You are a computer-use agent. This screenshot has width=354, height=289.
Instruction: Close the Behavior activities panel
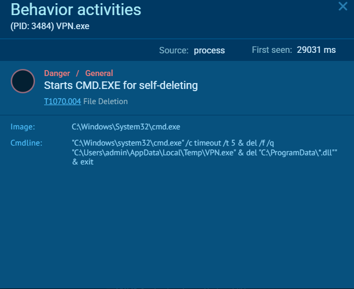[x=343, y=6]
